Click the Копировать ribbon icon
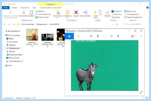 pos(23,13)
